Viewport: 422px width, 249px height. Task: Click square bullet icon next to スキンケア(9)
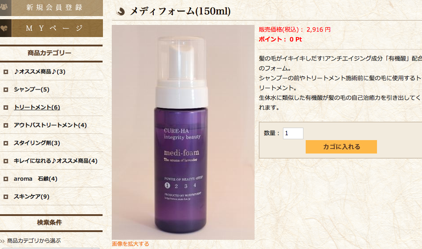[x=6, y=197]
